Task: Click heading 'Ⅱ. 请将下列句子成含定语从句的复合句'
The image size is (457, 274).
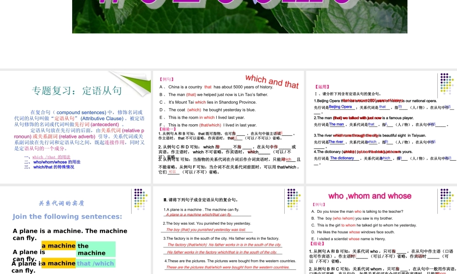Action: [x=201, y=200]
